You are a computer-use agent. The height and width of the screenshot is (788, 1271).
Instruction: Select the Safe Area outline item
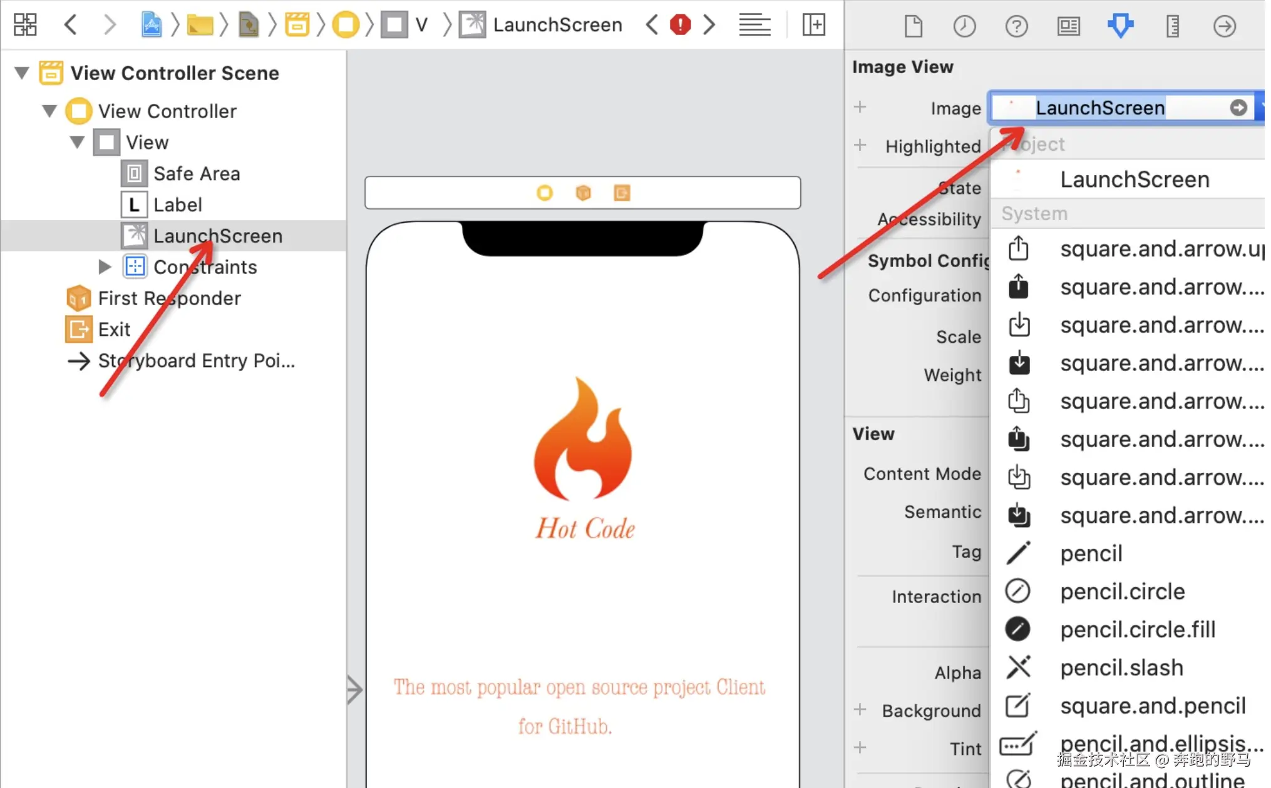(196, 174)
